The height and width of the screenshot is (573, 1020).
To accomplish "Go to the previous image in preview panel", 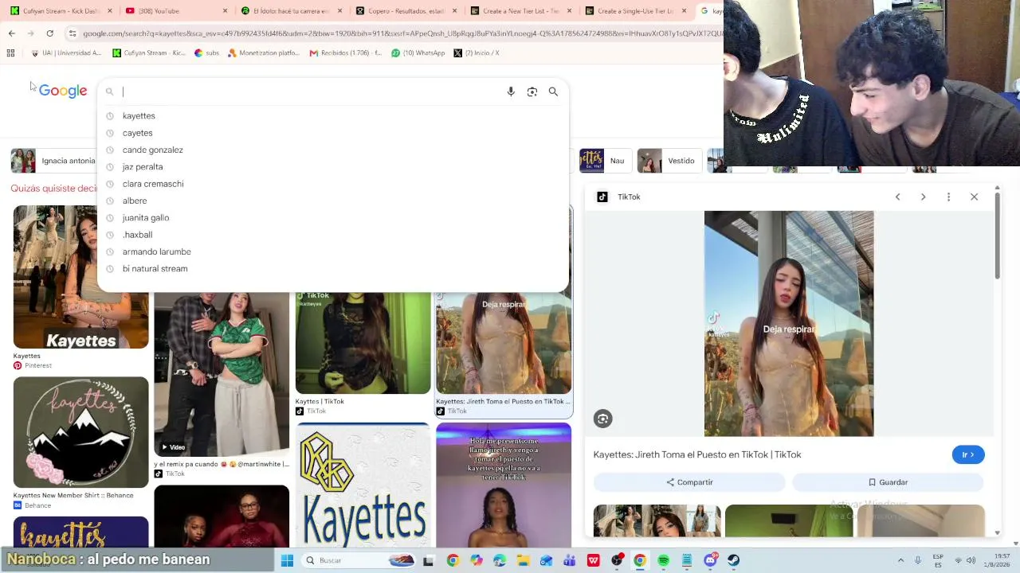I will (897, 197).
